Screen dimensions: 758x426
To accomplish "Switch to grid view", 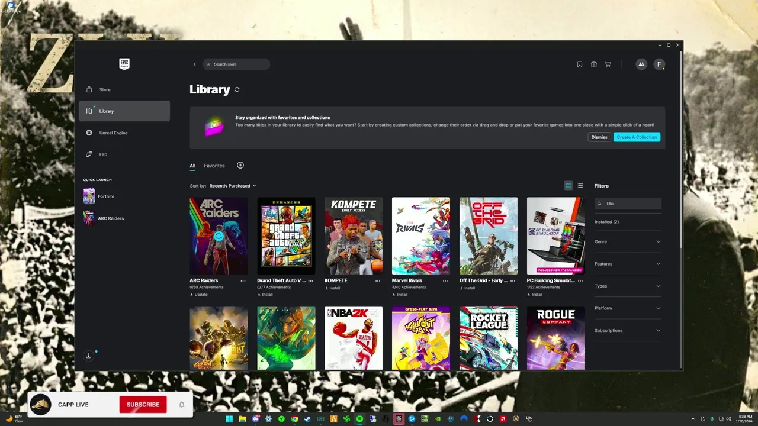I will [x=568, y=186].
